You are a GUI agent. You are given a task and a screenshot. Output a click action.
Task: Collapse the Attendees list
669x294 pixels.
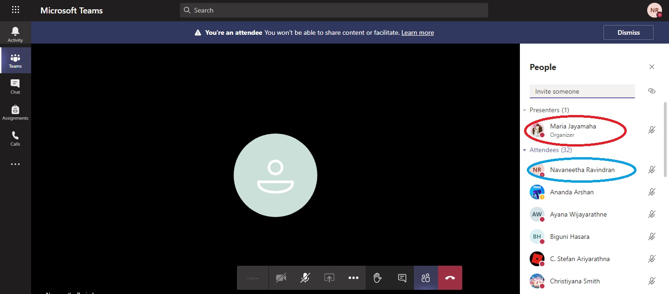click(525, 150)
